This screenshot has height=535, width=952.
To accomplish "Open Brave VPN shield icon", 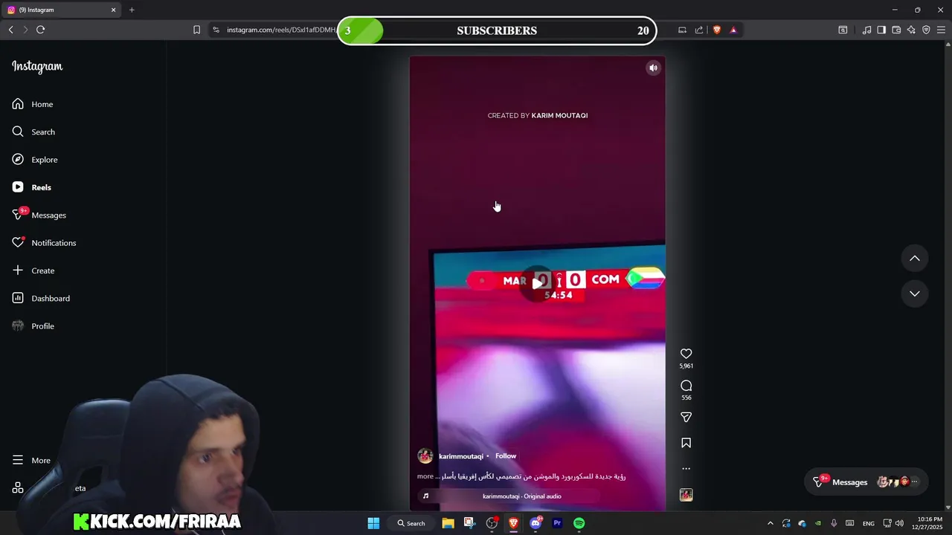I will [x=926, y=30].
